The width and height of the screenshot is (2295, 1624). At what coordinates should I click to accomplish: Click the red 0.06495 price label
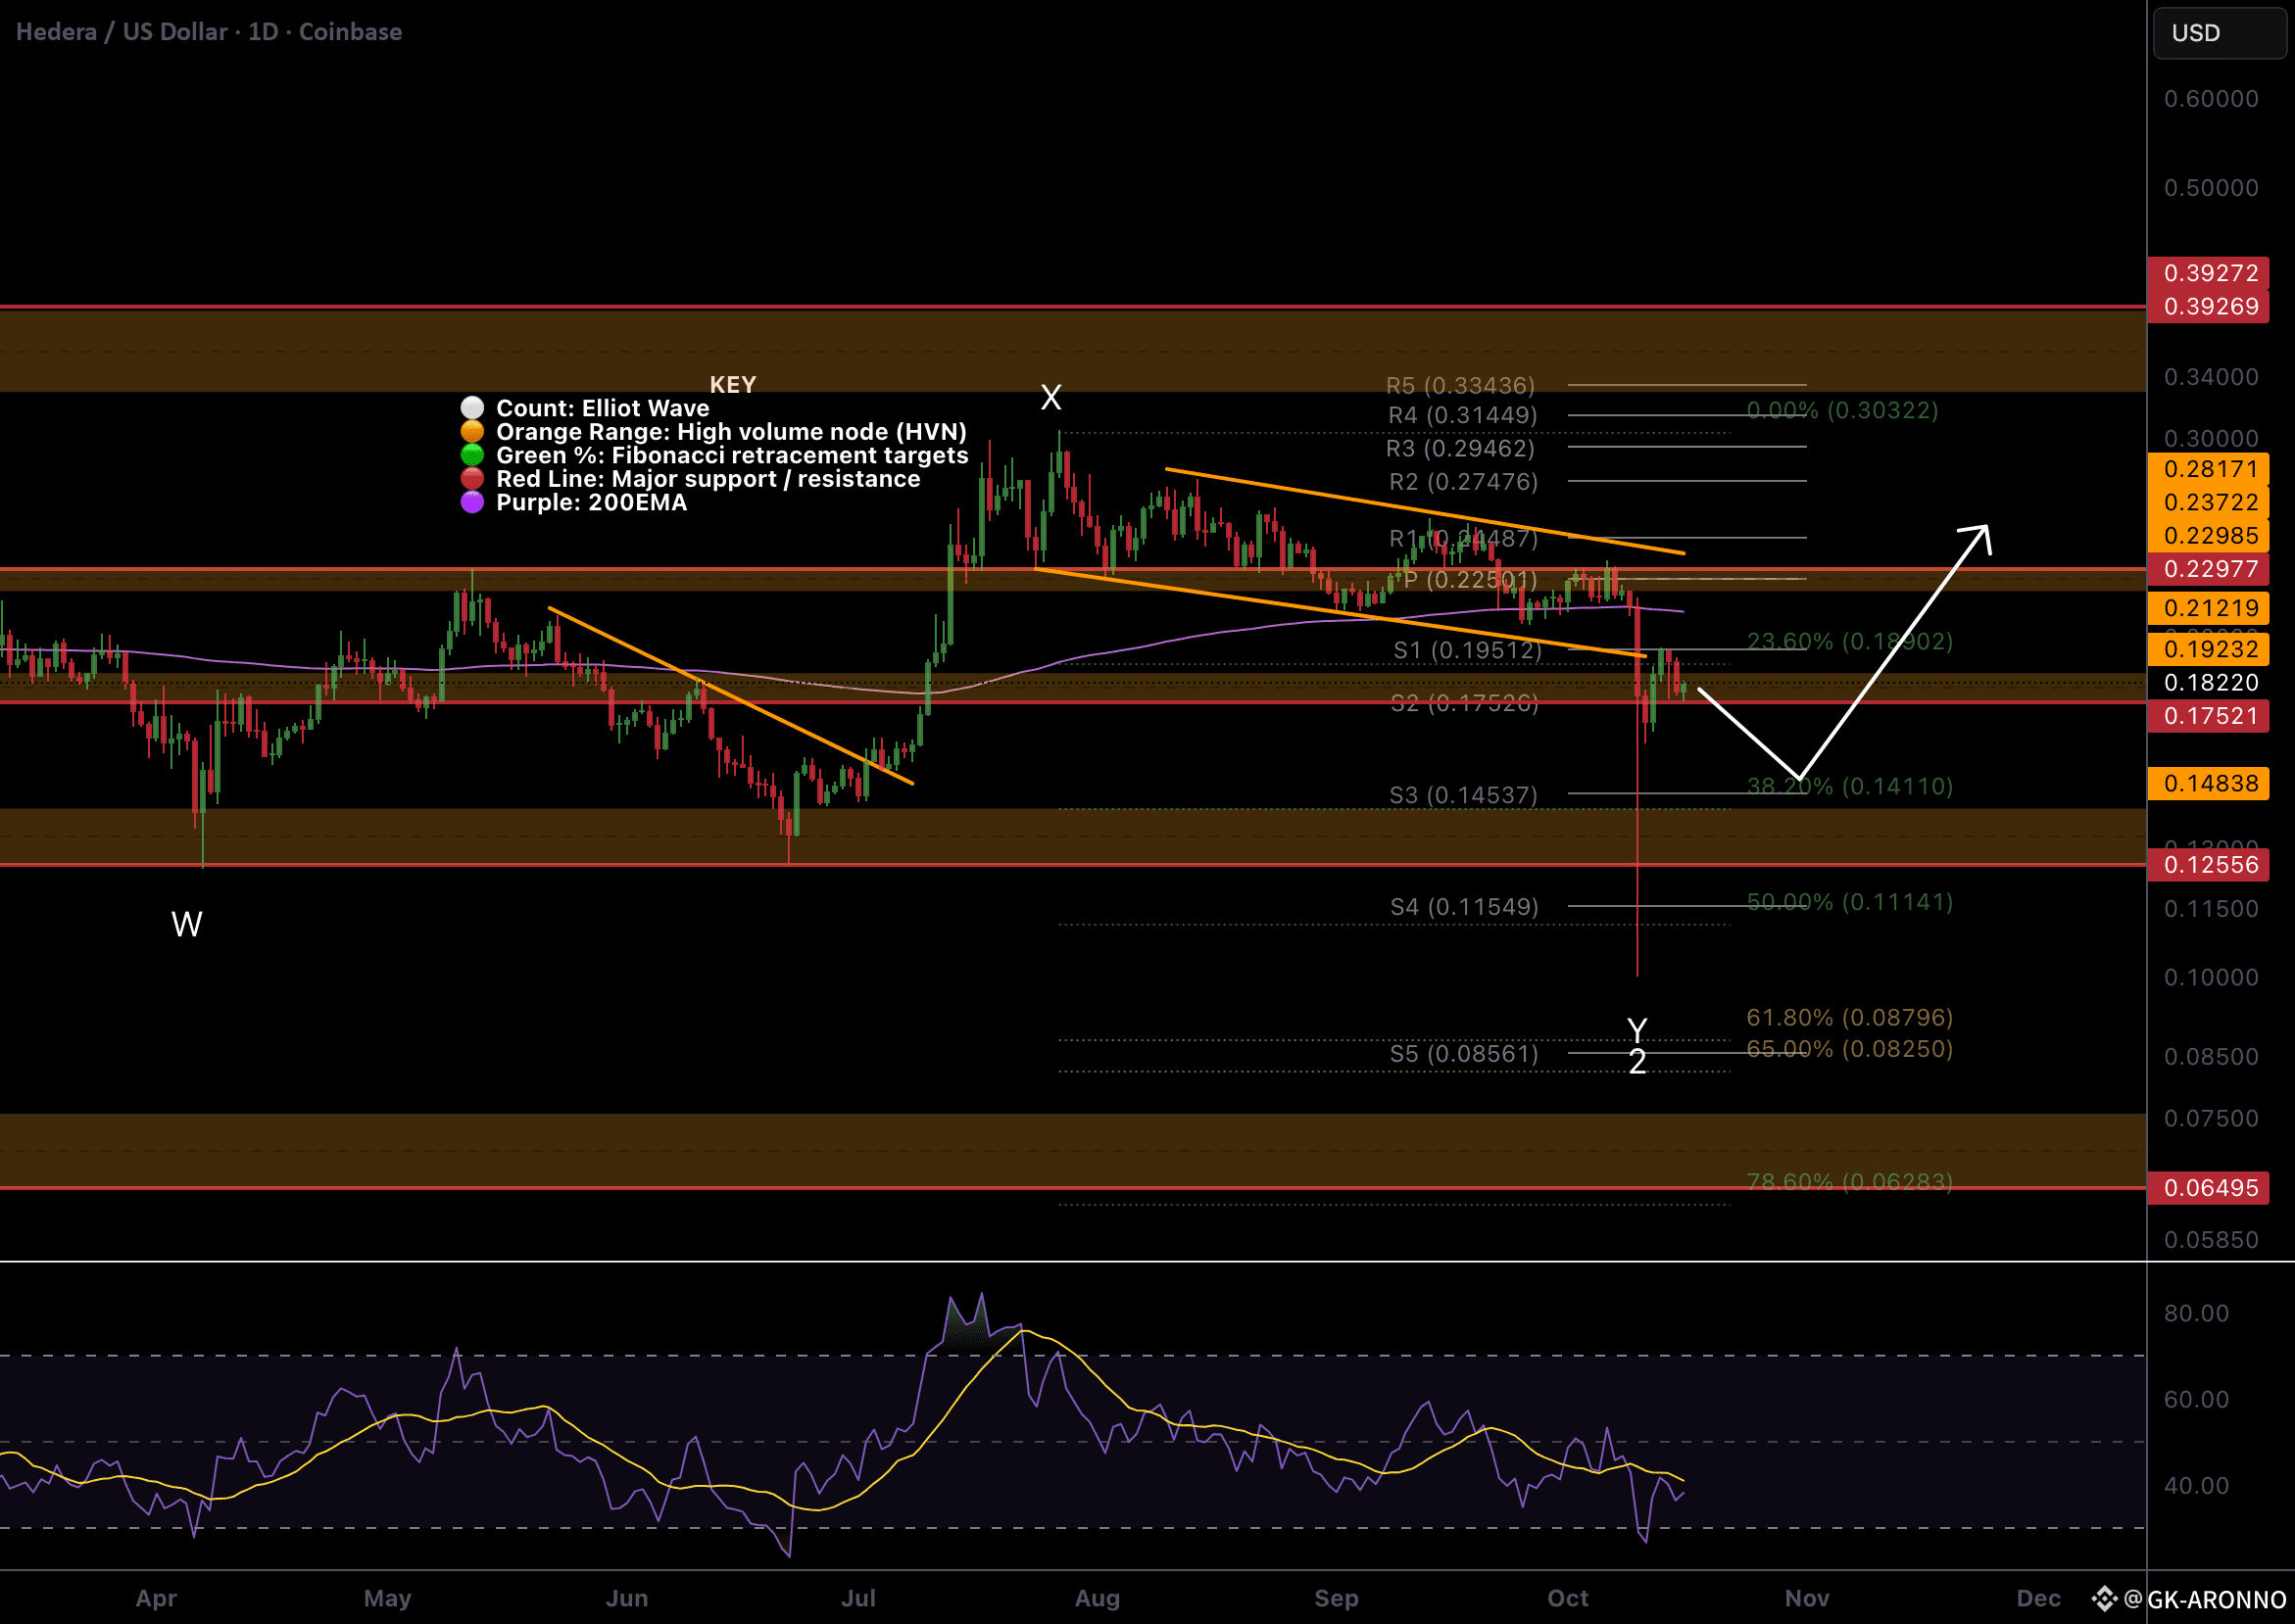point(2210,1188)
